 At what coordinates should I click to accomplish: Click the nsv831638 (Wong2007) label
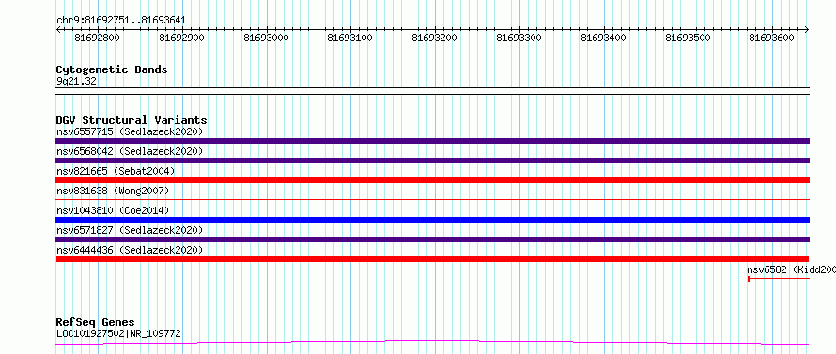point(113,191)
